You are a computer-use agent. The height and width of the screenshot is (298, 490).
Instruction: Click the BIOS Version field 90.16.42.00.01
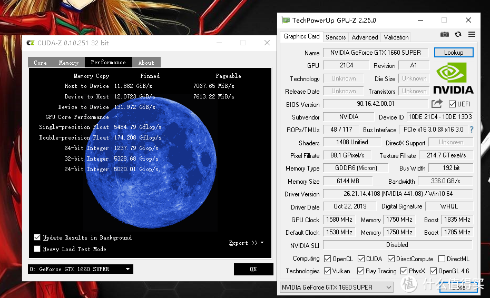pos(375,103)
